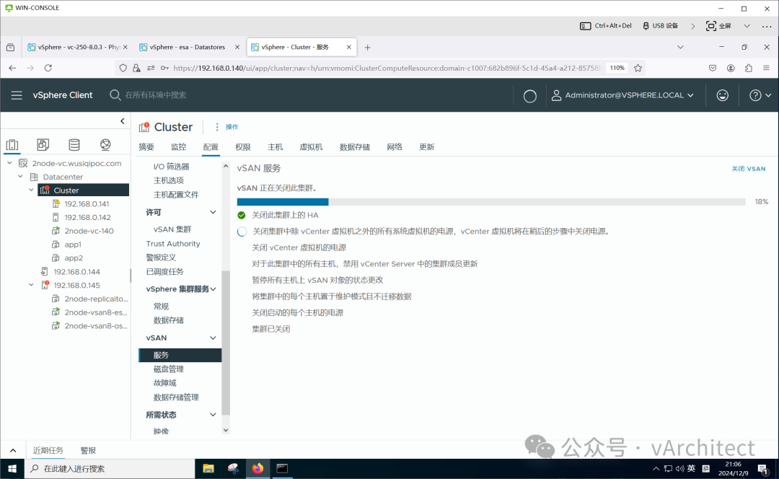Open the help question mark menu
The image size is (779, 479).
[x=760, y=95]
